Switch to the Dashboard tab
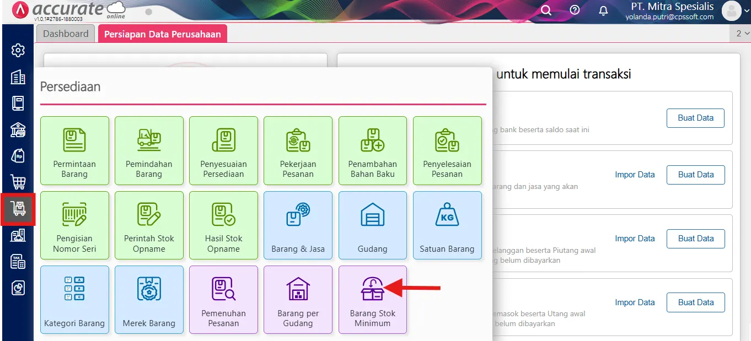This screenshot has height=341, width=751. point(66,34)
